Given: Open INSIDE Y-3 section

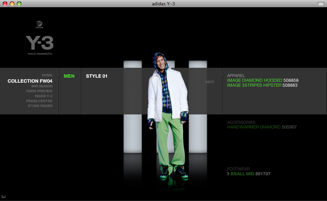Looking at the screenshot, I should click(x=44, y=96).
